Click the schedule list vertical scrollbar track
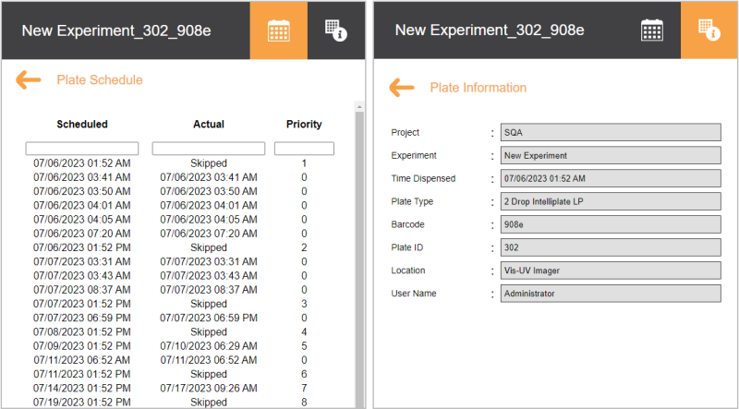Viewport: 739px width, 409px height. pyautogui.click(x=359, y=259)
